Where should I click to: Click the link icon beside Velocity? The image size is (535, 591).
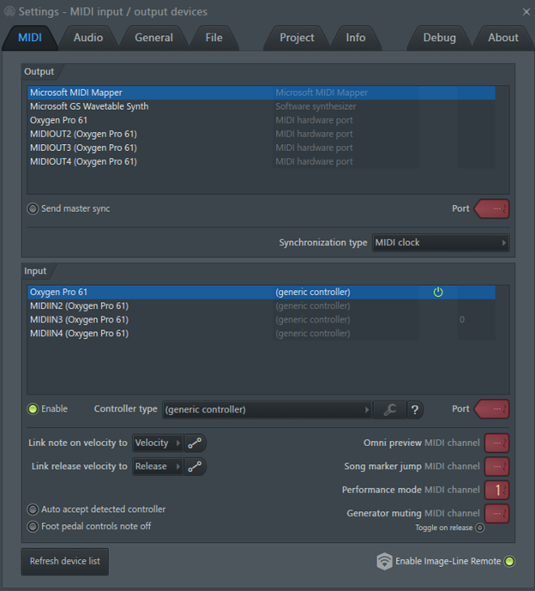coord(195,443)
